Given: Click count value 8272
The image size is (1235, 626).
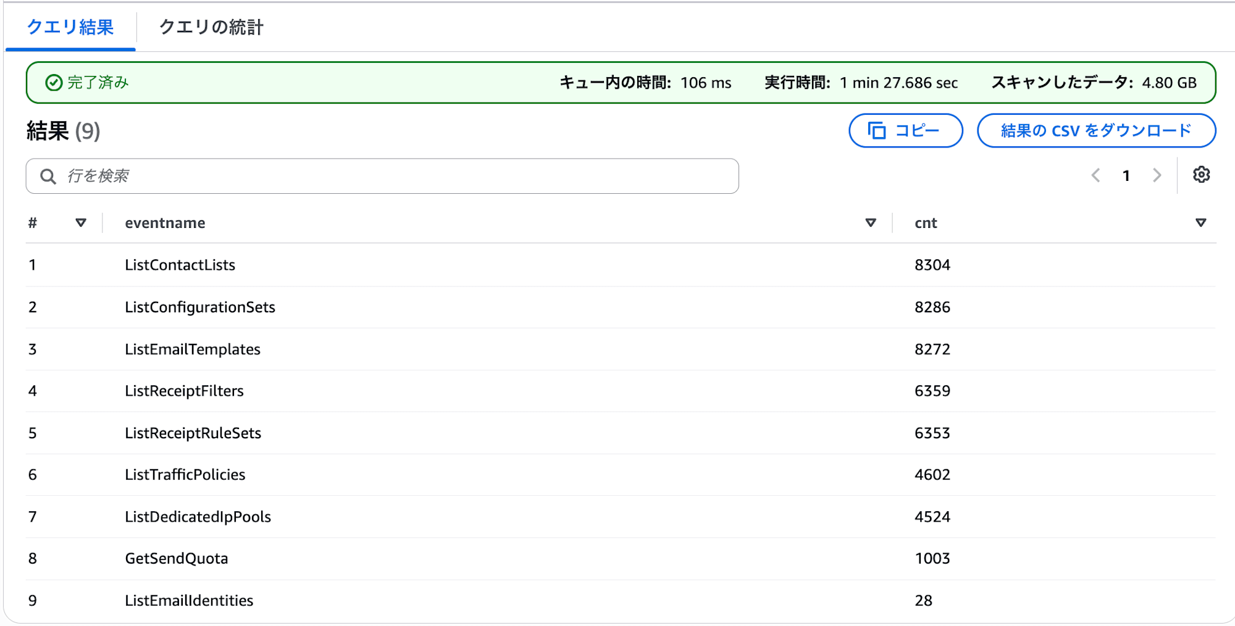Looking at the screenshot, I should click(932, 349).
